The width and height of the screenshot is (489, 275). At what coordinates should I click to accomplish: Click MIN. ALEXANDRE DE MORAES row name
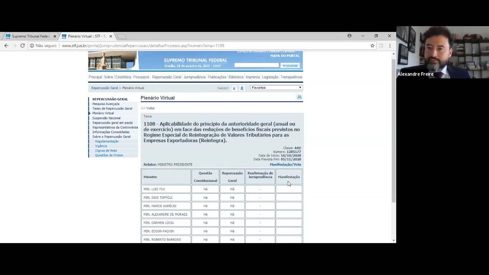[165, 214]
